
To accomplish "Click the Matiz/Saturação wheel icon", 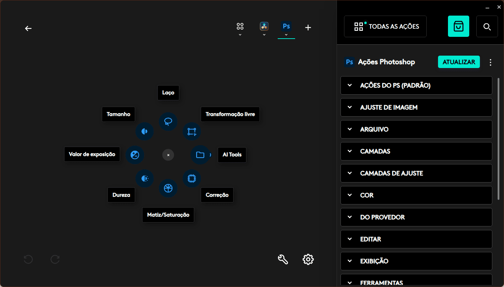I will click(168, 188).
